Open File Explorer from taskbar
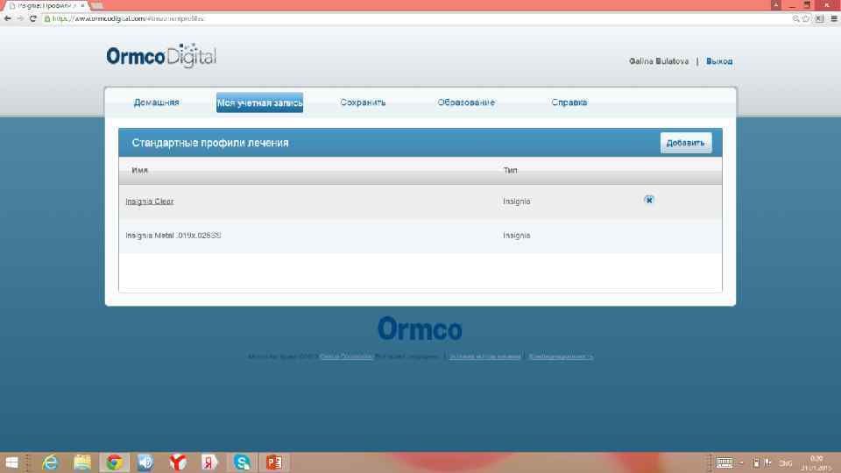 click(82, 462)
